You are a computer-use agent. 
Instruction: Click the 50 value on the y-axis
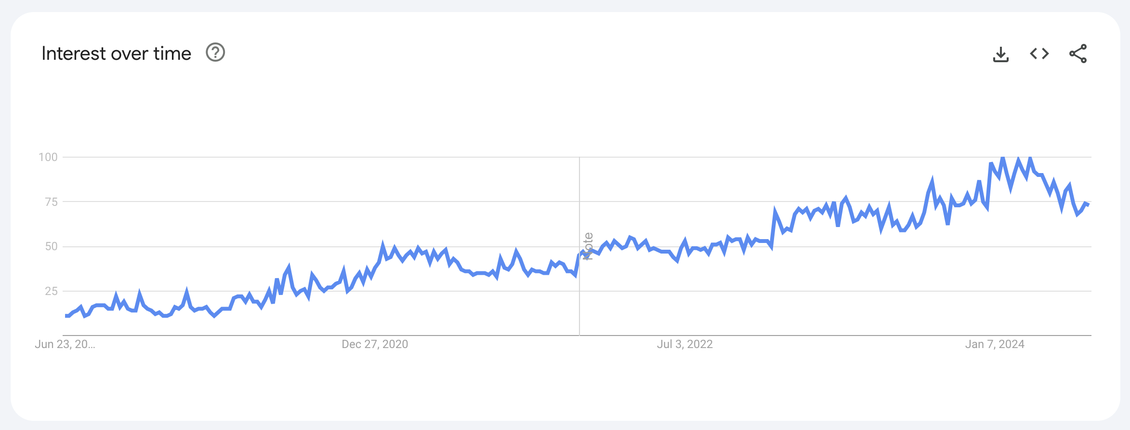(51, 246)
